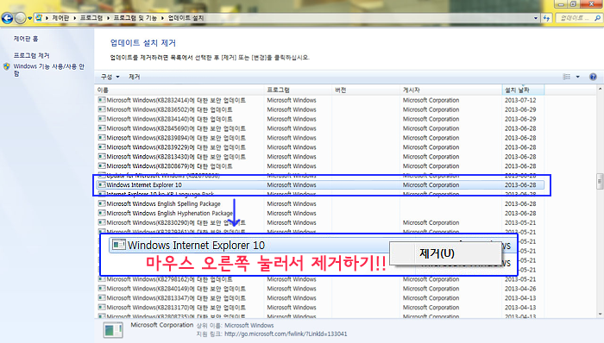Sort by the 프로그램 column header
This screenshot has width=604, height=343.
point(299,90)
